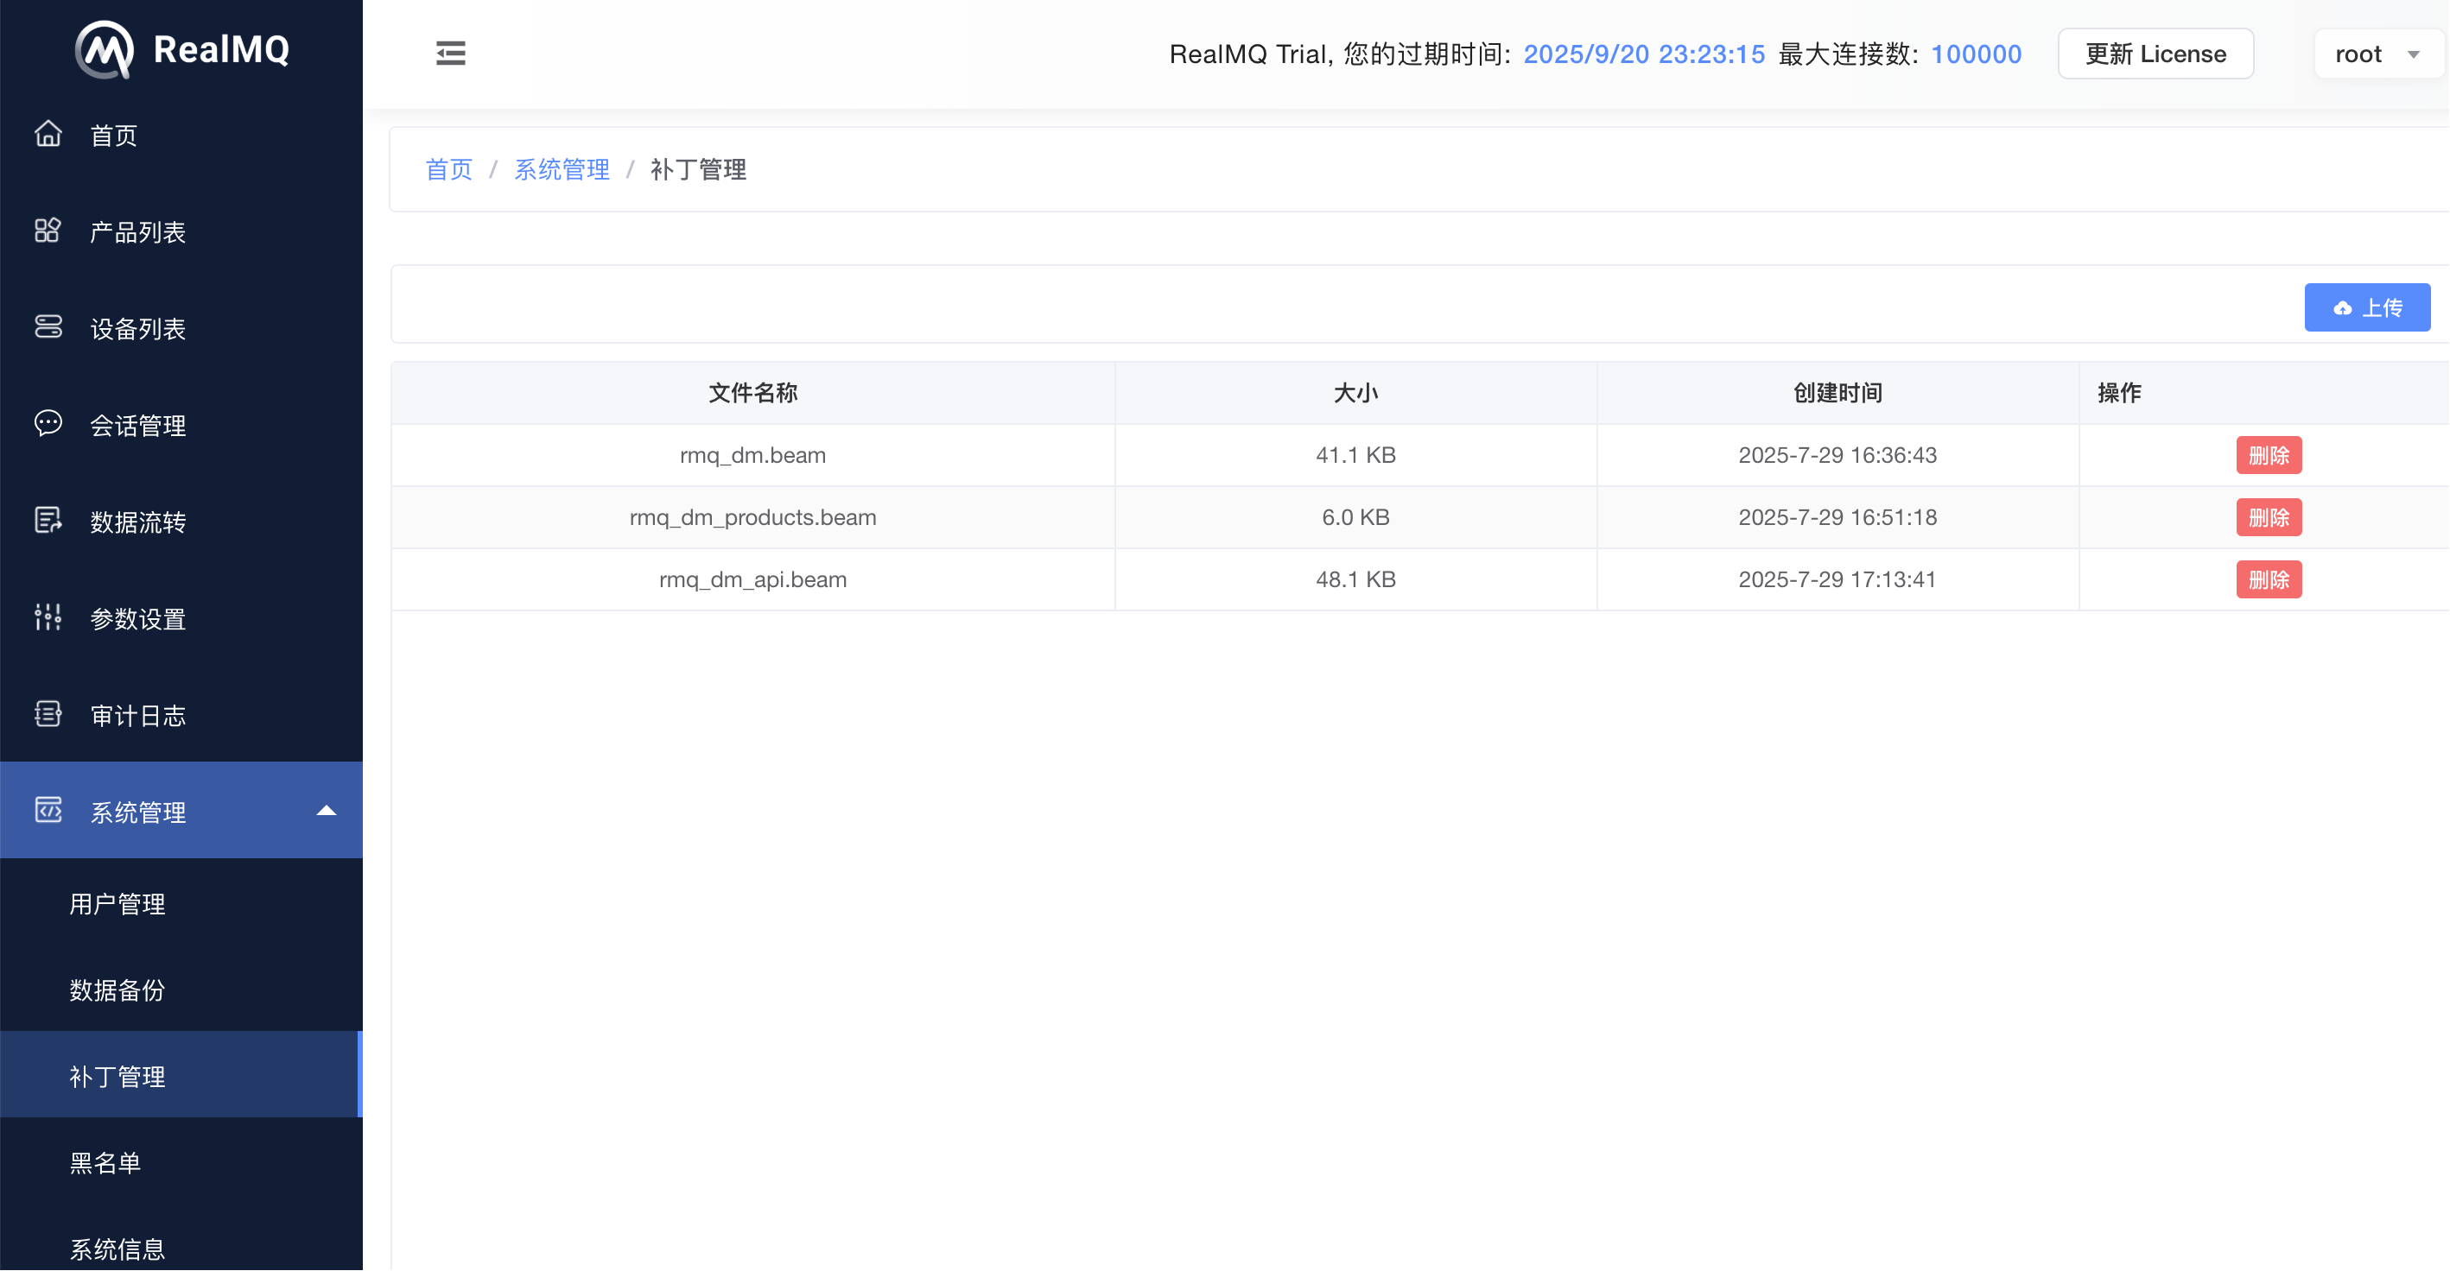Click the 补丁管理 breadcrumb text
Viewport: 2450px width, 1271px height.
pos(699,170)
